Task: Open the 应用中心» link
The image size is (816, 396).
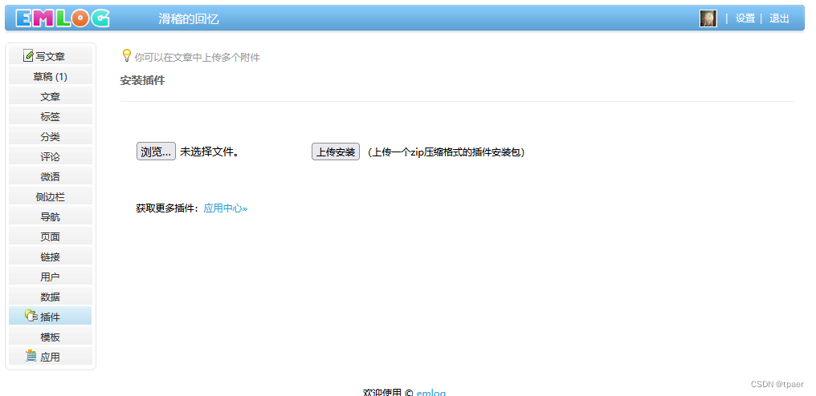Action: point(226,208)
